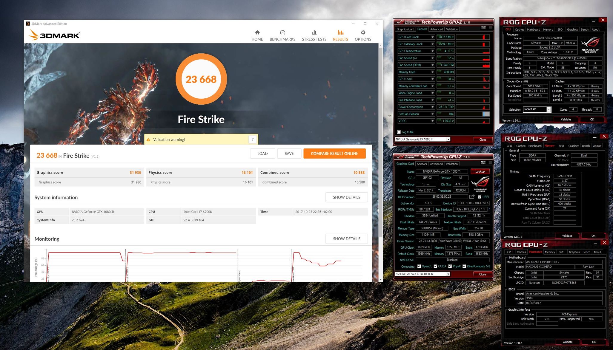613x350 pixels.
Task: Click the PerfCap Reason sensor bar
Action: point(473,114)
